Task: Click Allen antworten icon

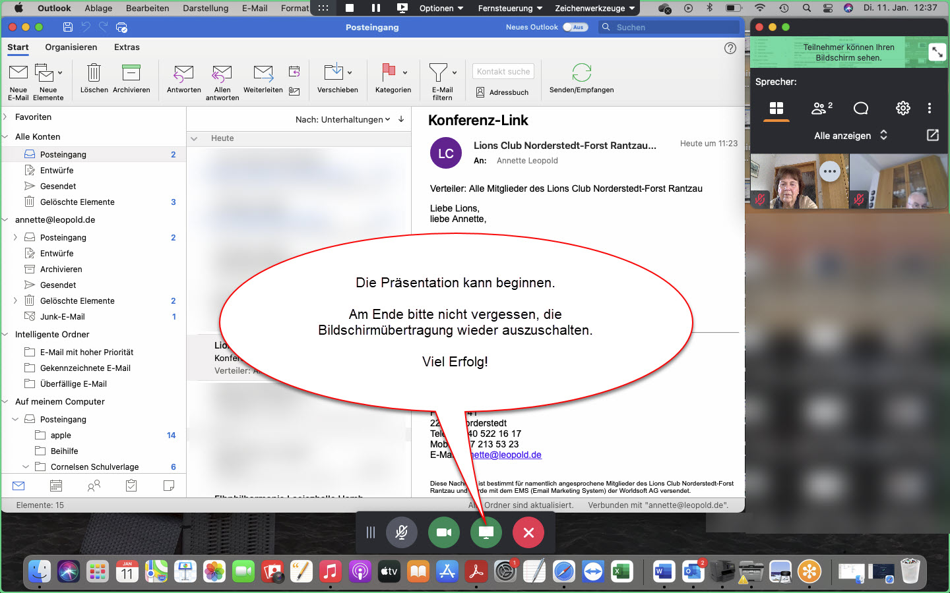Action: coord(222,73)
